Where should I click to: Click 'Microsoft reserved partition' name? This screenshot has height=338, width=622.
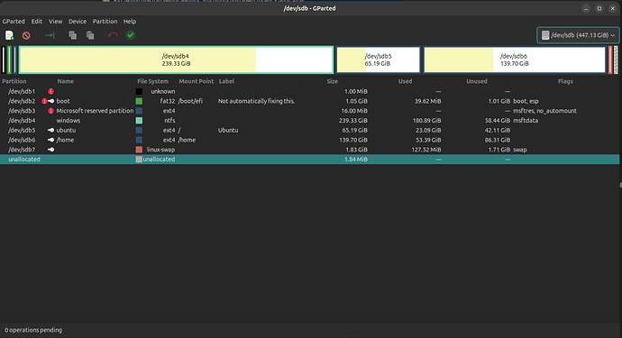(95, 111)
